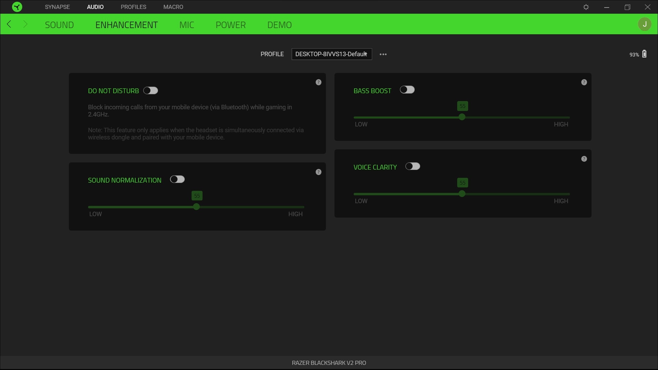
Task: Go back with the left arrow
Action: (9, 24)
